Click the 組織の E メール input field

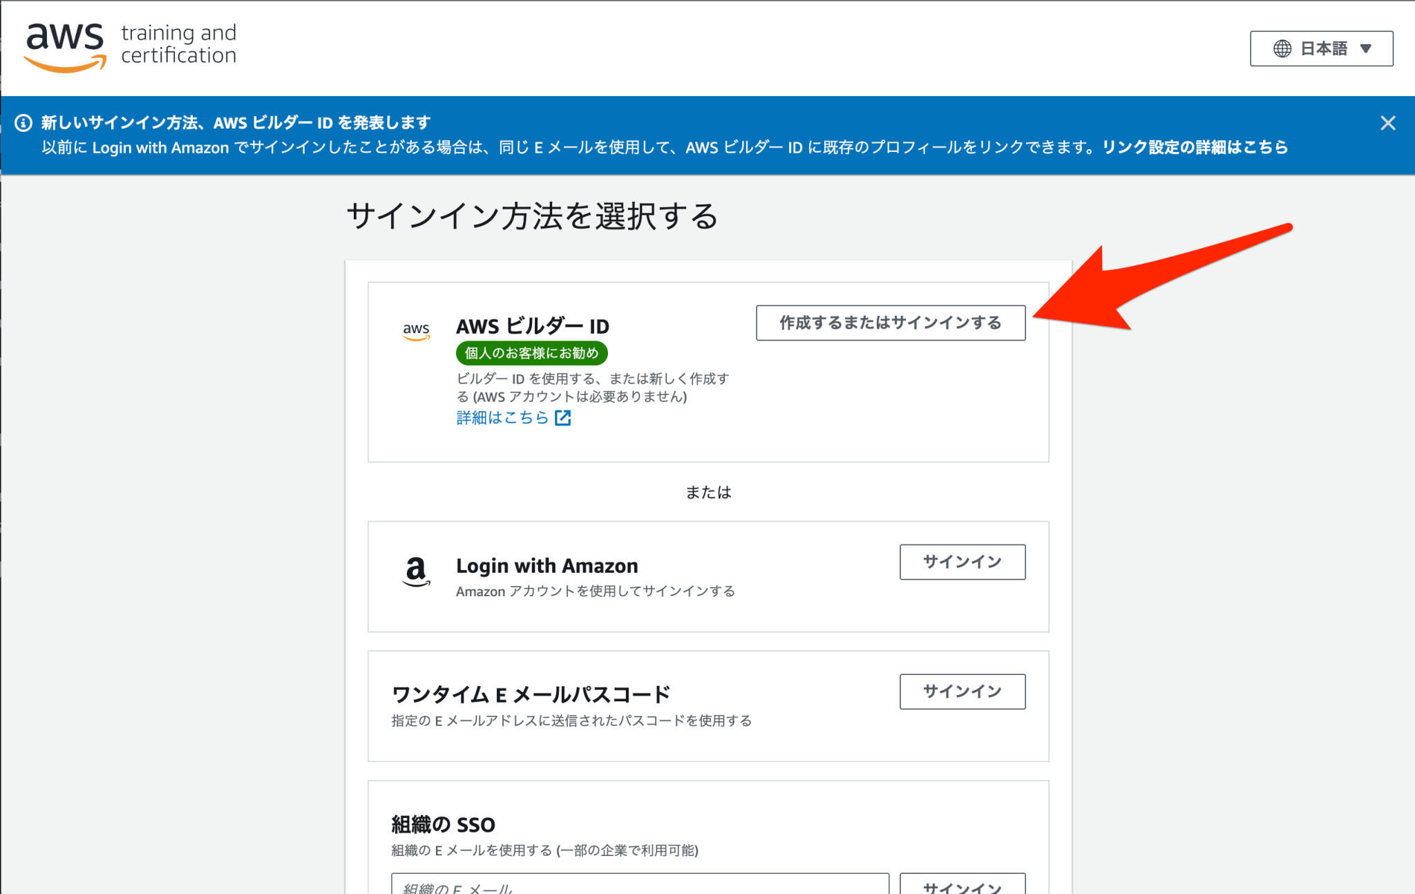coord(639,886)
